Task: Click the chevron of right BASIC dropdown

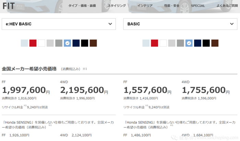Action: point(232,24)
